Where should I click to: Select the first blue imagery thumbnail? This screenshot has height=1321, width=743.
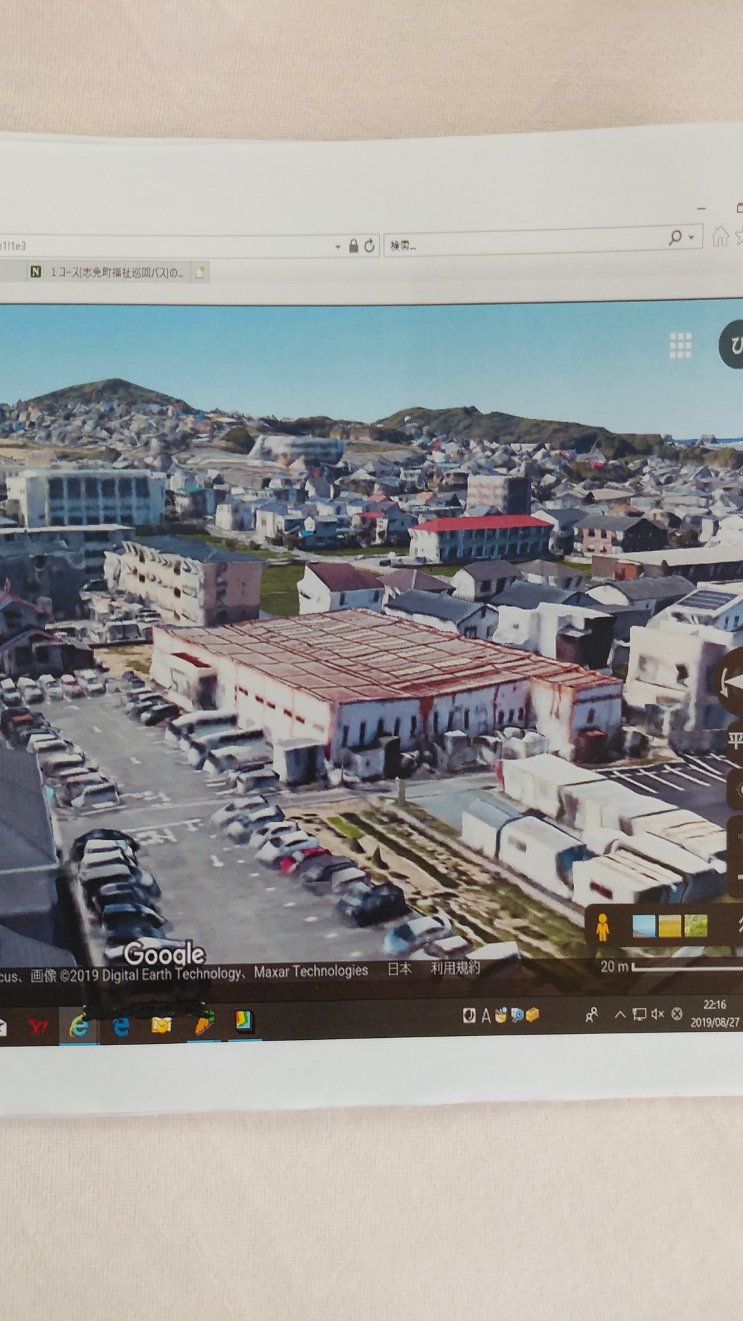pyautogui.click(x=644, y=925)
